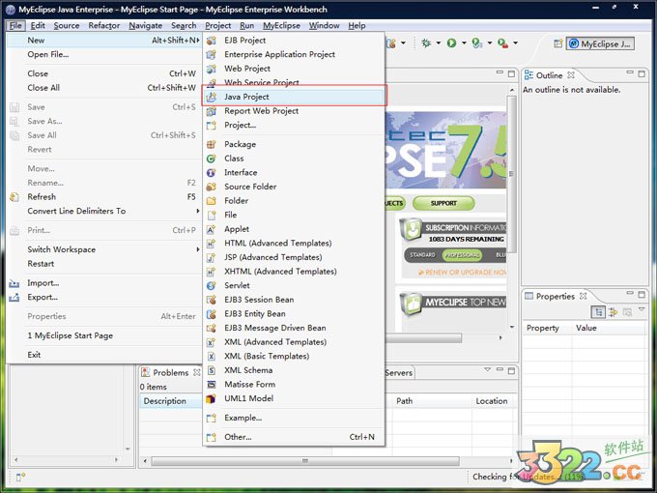Click the Problems horizontal scrollbar
Image resolution: width=657 pixels, height=493 pixels.
pos(305,461)
